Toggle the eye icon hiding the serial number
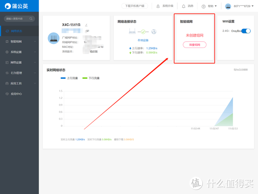Viewport: 258px width, 194px height. (x=87, y=31)
